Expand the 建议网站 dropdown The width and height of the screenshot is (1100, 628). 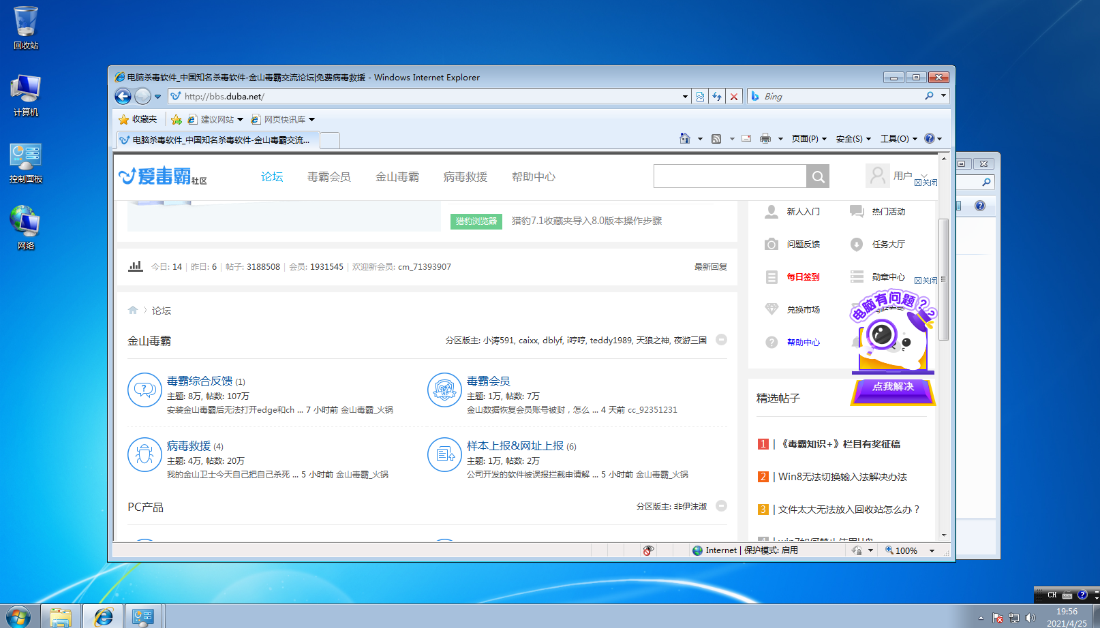240,120
